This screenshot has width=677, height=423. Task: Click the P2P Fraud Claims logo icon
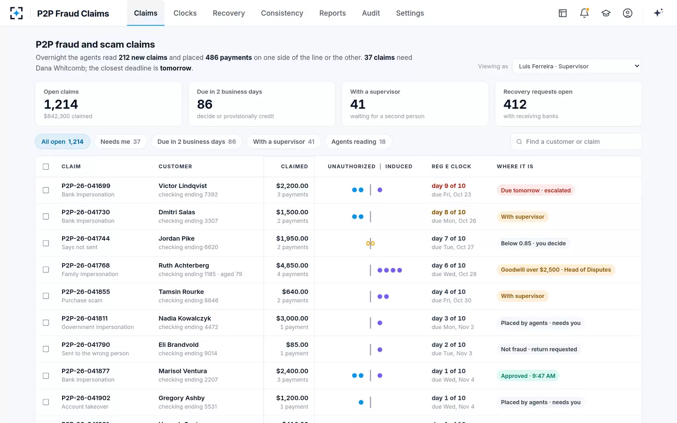click(x=16, y=13)
